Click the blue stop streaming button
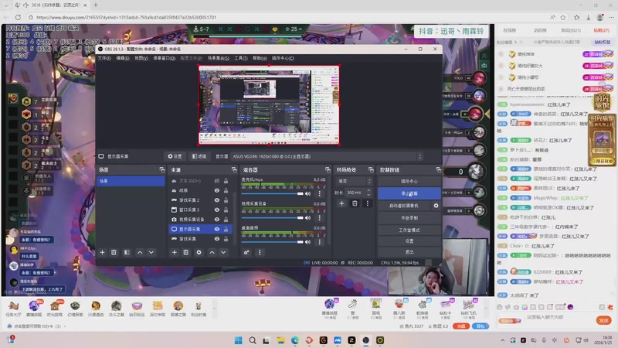 point(409,193)
